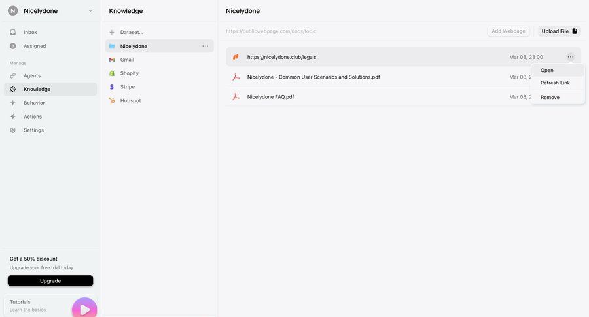This screenshot has height=317, width=589.
Task: Open options menu for Nicelydone dataset
Action: (205, 46)
